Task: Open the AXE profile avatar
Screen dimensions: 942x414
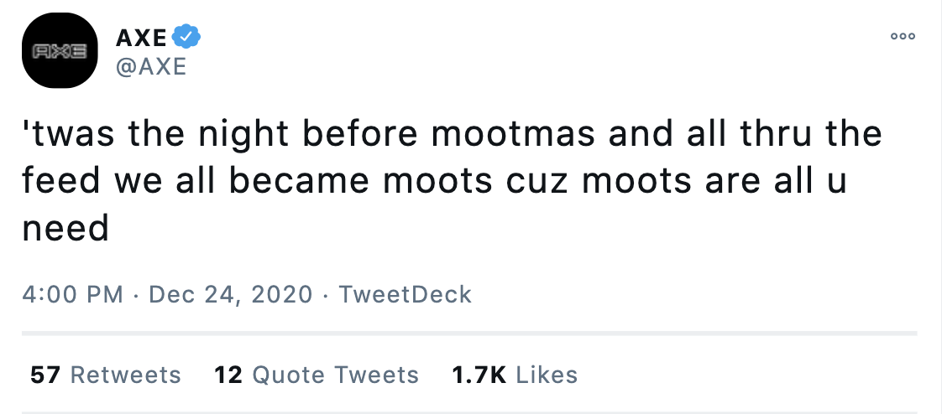Action: [60, 52]
